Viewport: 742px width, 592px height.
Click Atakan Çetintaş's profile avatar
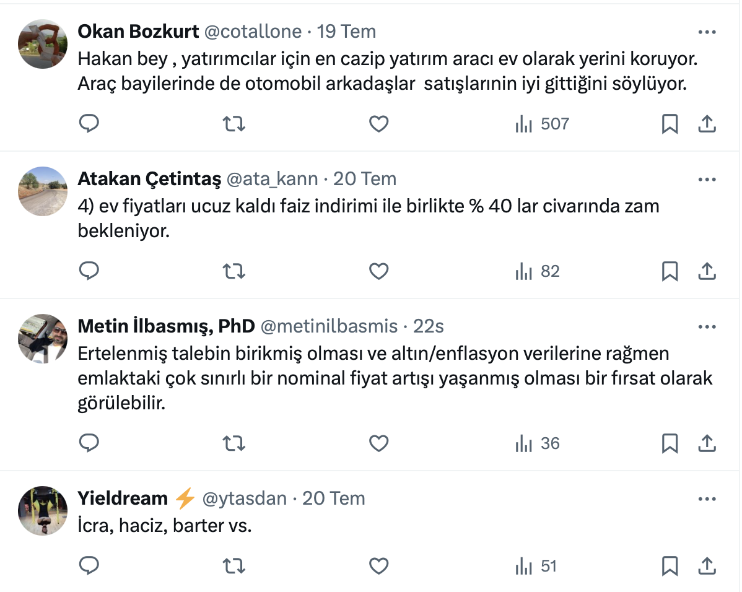pos(43,191)
